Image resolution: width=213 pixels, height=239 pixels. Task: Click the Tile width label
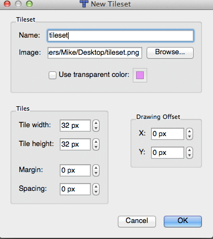(x=35, y=125)
